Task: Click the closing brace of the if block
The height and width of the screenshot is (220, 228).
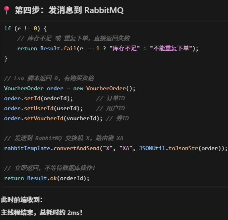Action: pos(6,58)
